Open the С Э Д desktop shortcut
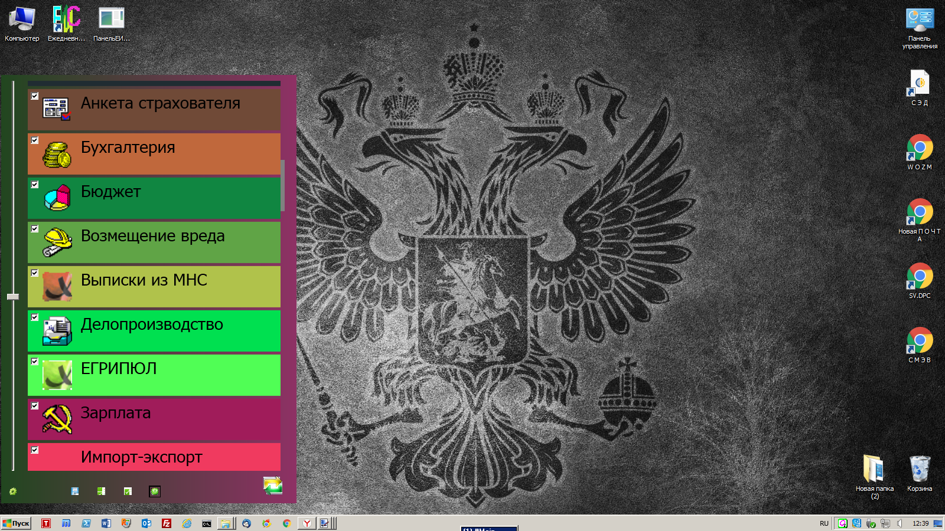The height and width of the screenshot is (531, 945). click(920, 88)
